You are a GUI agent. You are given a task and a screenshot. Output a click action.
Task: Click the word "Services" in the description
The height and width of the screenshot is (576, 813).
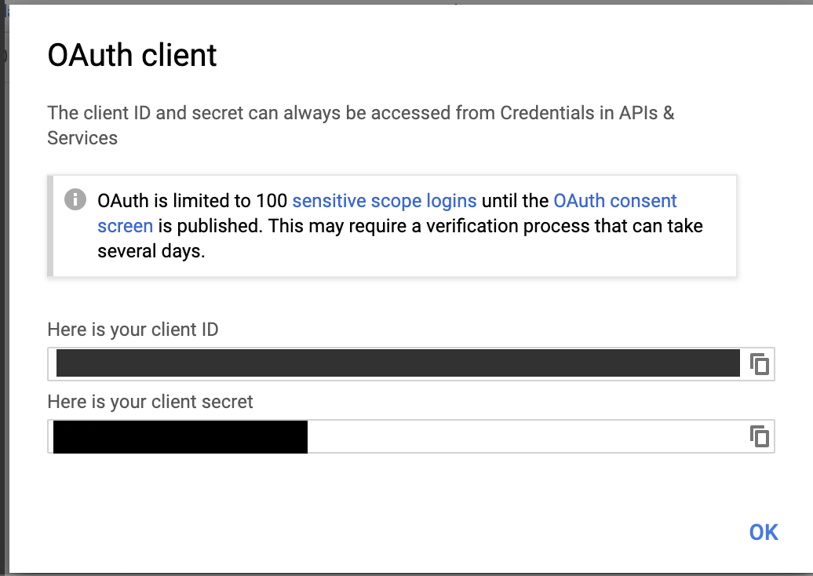point(82,138)
